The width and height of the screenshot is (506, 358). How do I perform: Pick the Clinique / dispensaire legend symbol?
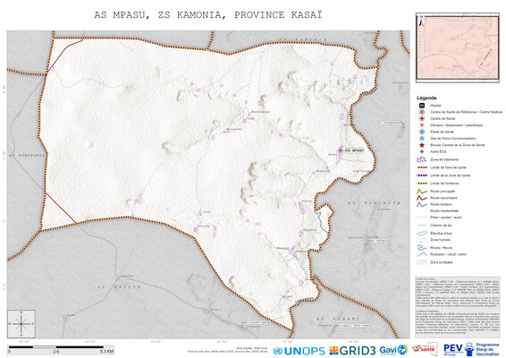421,125
